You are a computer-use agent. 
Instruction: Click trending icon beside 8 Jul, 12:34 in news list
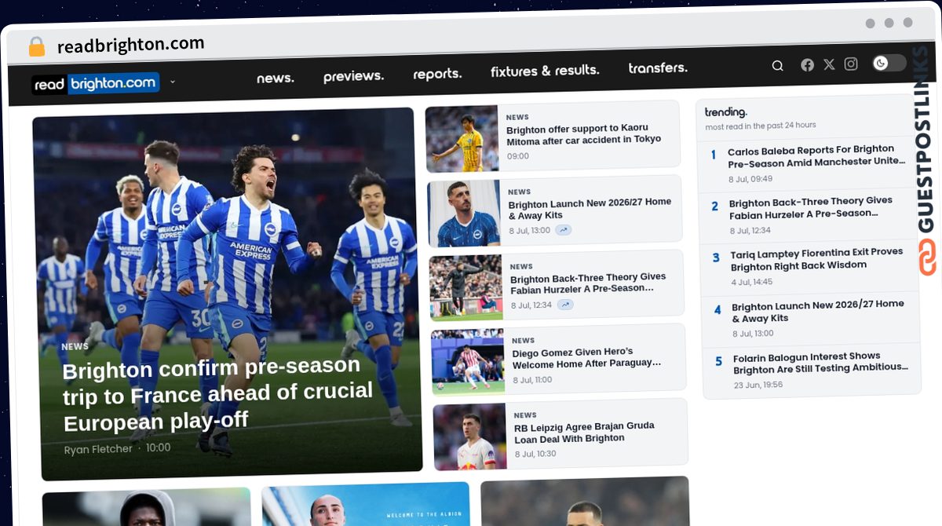tap(565, 305)
